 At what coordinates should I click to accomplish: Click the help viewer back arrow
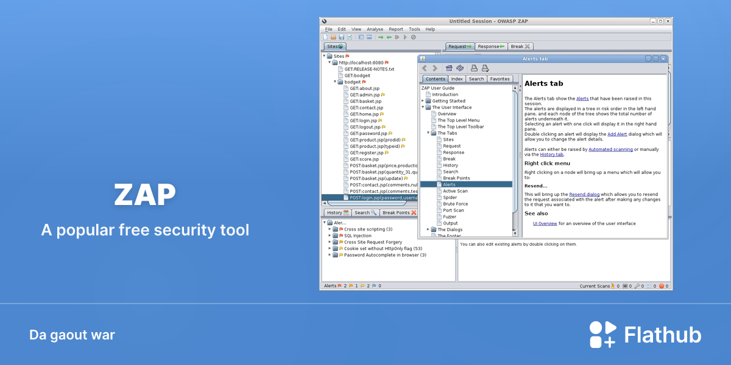425,68
